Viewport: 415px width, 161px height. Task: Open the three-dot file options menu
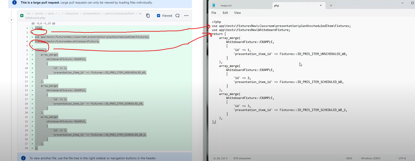click(187, 16)
